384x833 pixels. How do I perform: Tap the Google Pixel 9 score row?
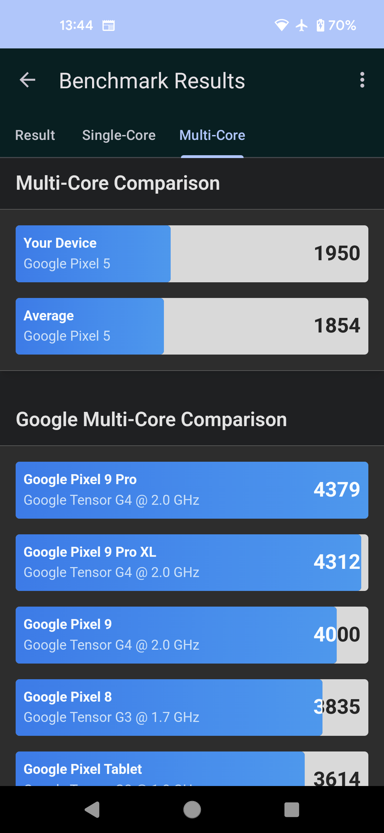tap(192, 635)
